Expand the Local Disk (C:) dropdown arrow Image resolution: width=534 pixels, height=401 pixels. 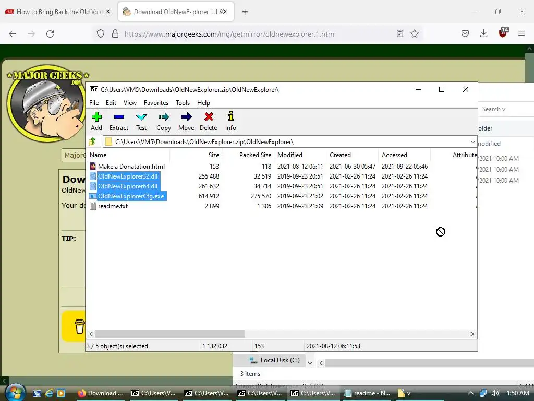[310, 363]
